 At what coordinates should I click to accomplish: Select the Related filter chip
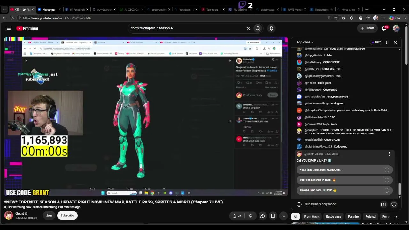coord(371,217)
